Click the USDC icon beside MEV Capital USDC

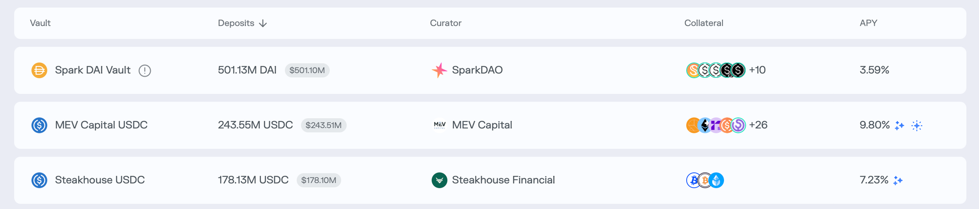coord(39,125)
